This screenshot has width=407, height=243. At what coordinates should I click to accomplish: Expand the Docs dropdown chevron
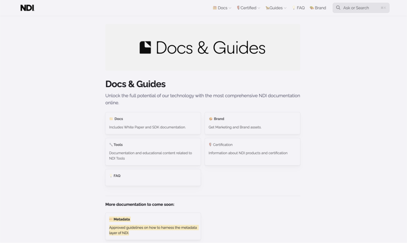tap(230, 8)
